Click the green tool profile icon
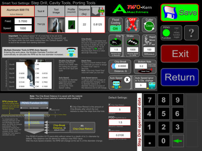This screenshot has width=202, height=151. (72, 25)
